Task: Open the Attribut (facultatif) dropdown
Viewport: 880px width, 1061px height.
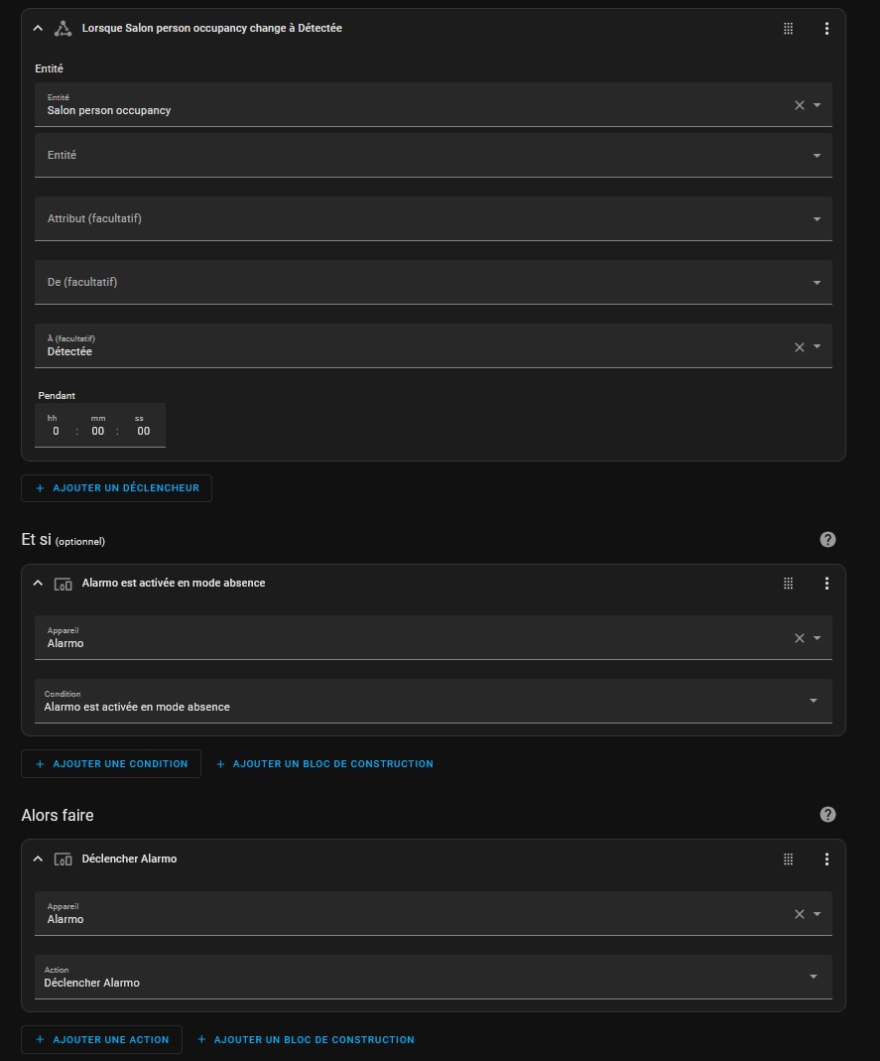Action: tap(433, 218)
